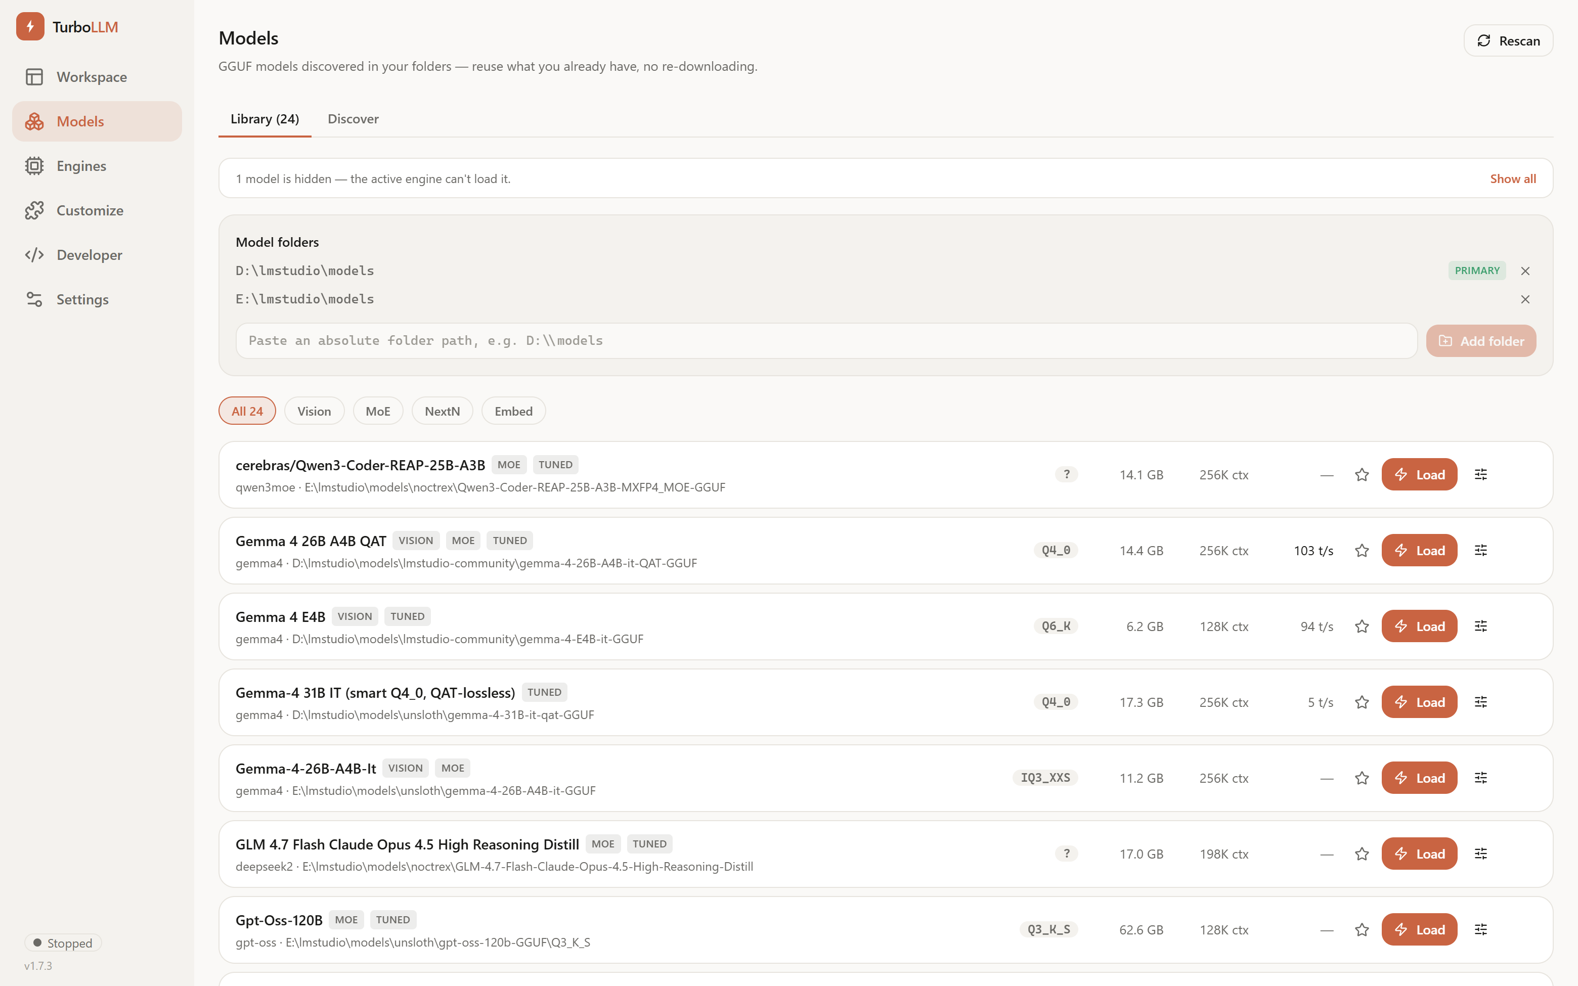Remove the primary D:\lmstudio\models folder

coord(1525,271)
